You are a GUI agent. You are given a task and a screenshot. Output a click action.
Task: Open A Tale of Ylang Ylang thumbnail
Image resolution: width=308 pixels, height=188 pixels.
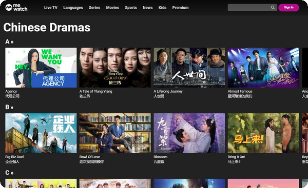tap(115, 68)
